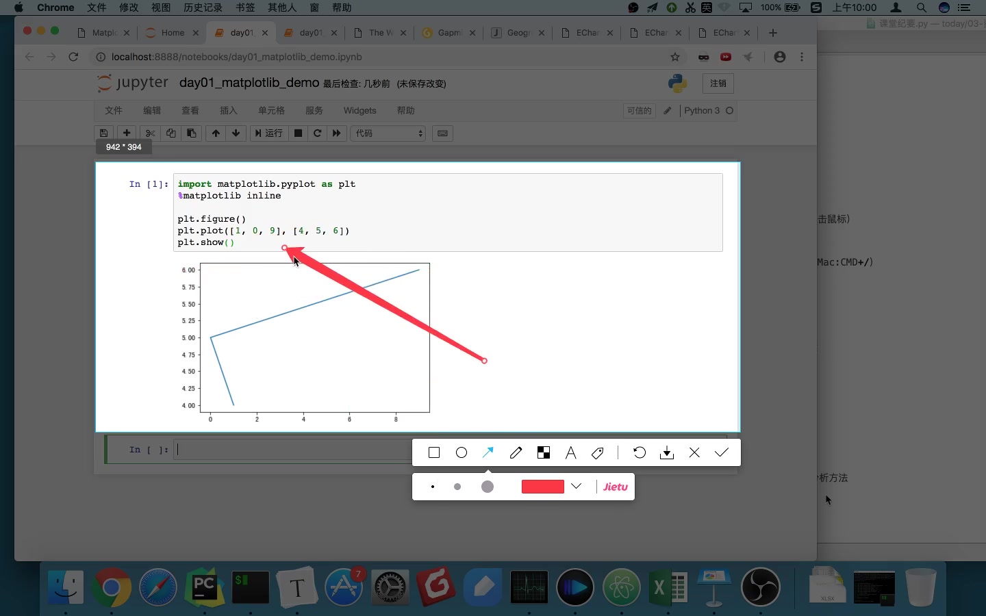Image resolution: width=986 pixels, height=616 pixels.
Task: Select the mosaic annotation tool
Action: click(x=543, y=452)
